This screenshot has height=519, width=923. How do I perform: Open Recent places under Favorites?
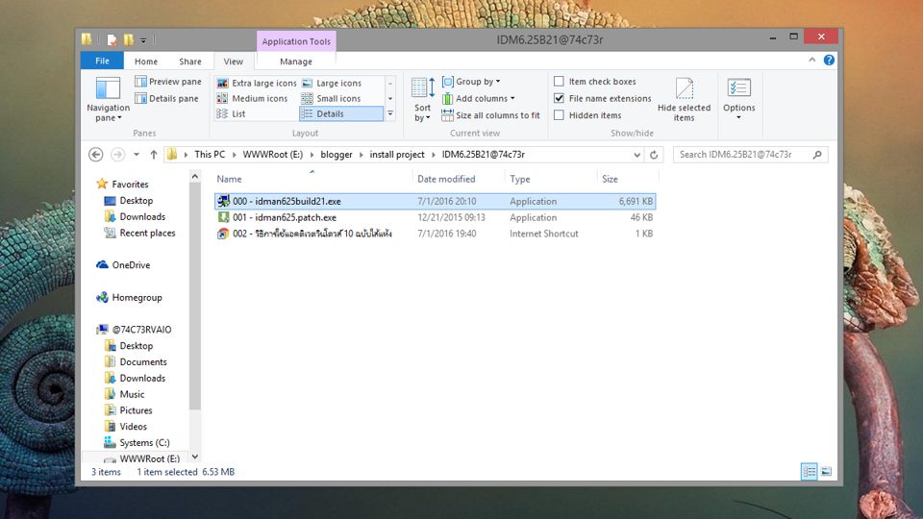(139, 233)
